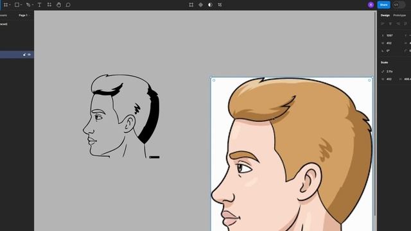
Task: Click the Edit object icon in center toolbar
Action: (191, 4)
